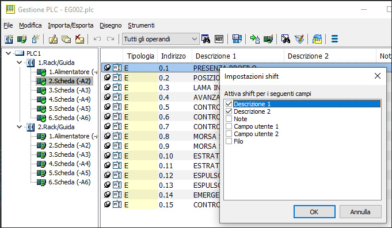The height and width of the screenshot is (228, 392).
Task: Collapse the 2.Rack/Guida tree node
Action: coord(19,127)
